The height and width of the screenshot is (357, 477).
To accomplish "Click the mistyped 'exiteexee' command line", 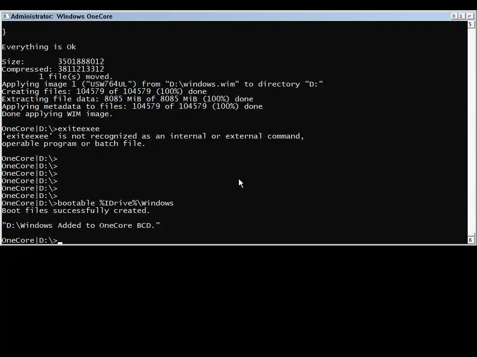I will click(50, 129).
